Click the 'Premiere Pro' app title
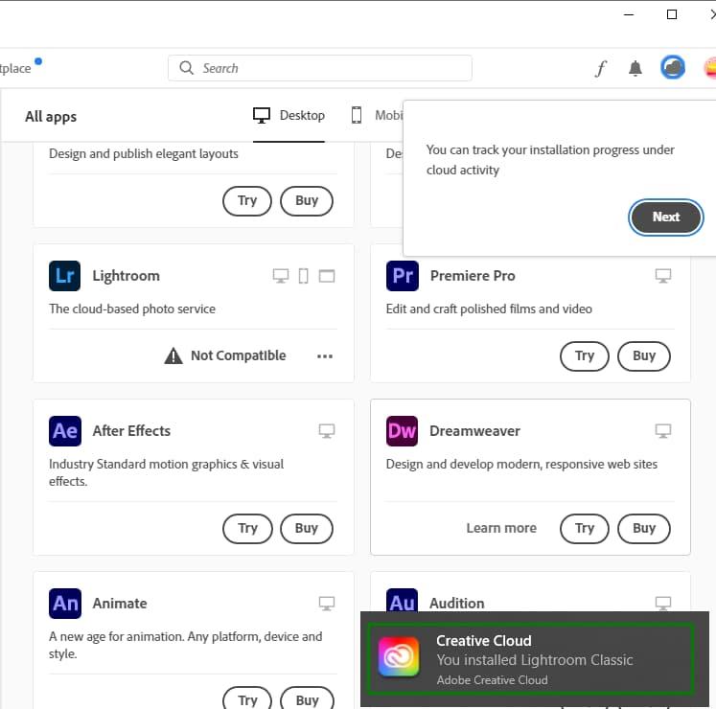 (473, 276)
